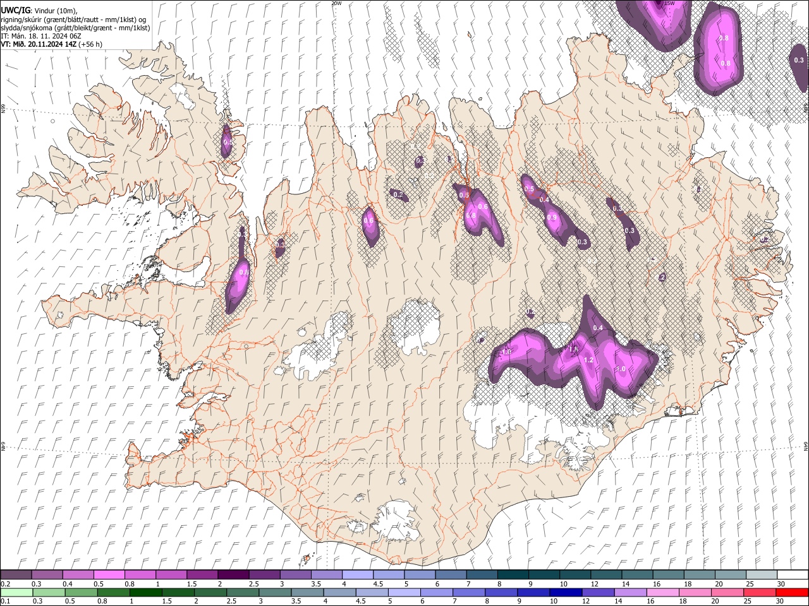The image size is (809, 606).
Task: Select the light pink rain swatch at 16
Action: click(x=662, y=592)
